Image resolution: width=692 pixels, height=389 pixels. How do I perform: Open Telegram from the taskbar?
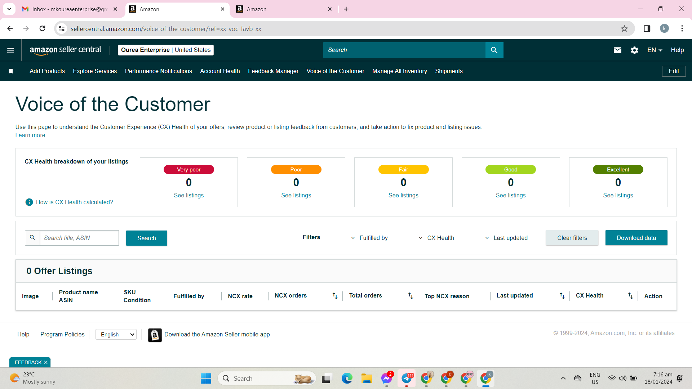coord(407,378)
